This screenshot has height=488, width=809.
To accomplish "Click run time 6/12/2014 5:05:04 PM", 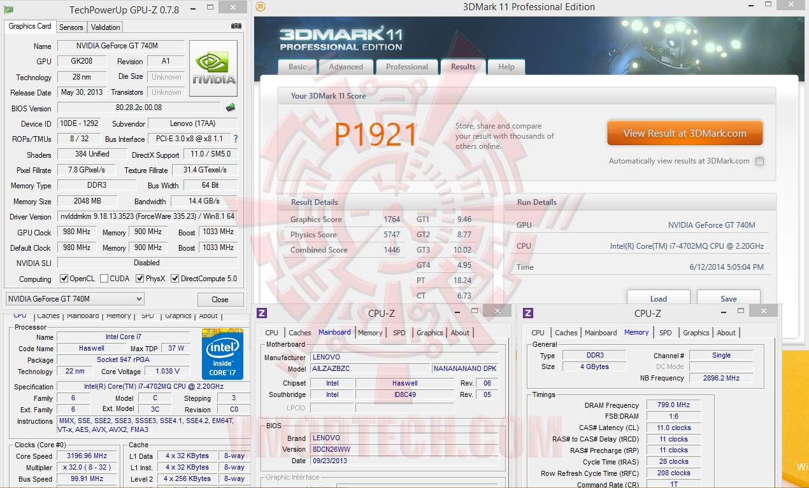I will 726,267.
